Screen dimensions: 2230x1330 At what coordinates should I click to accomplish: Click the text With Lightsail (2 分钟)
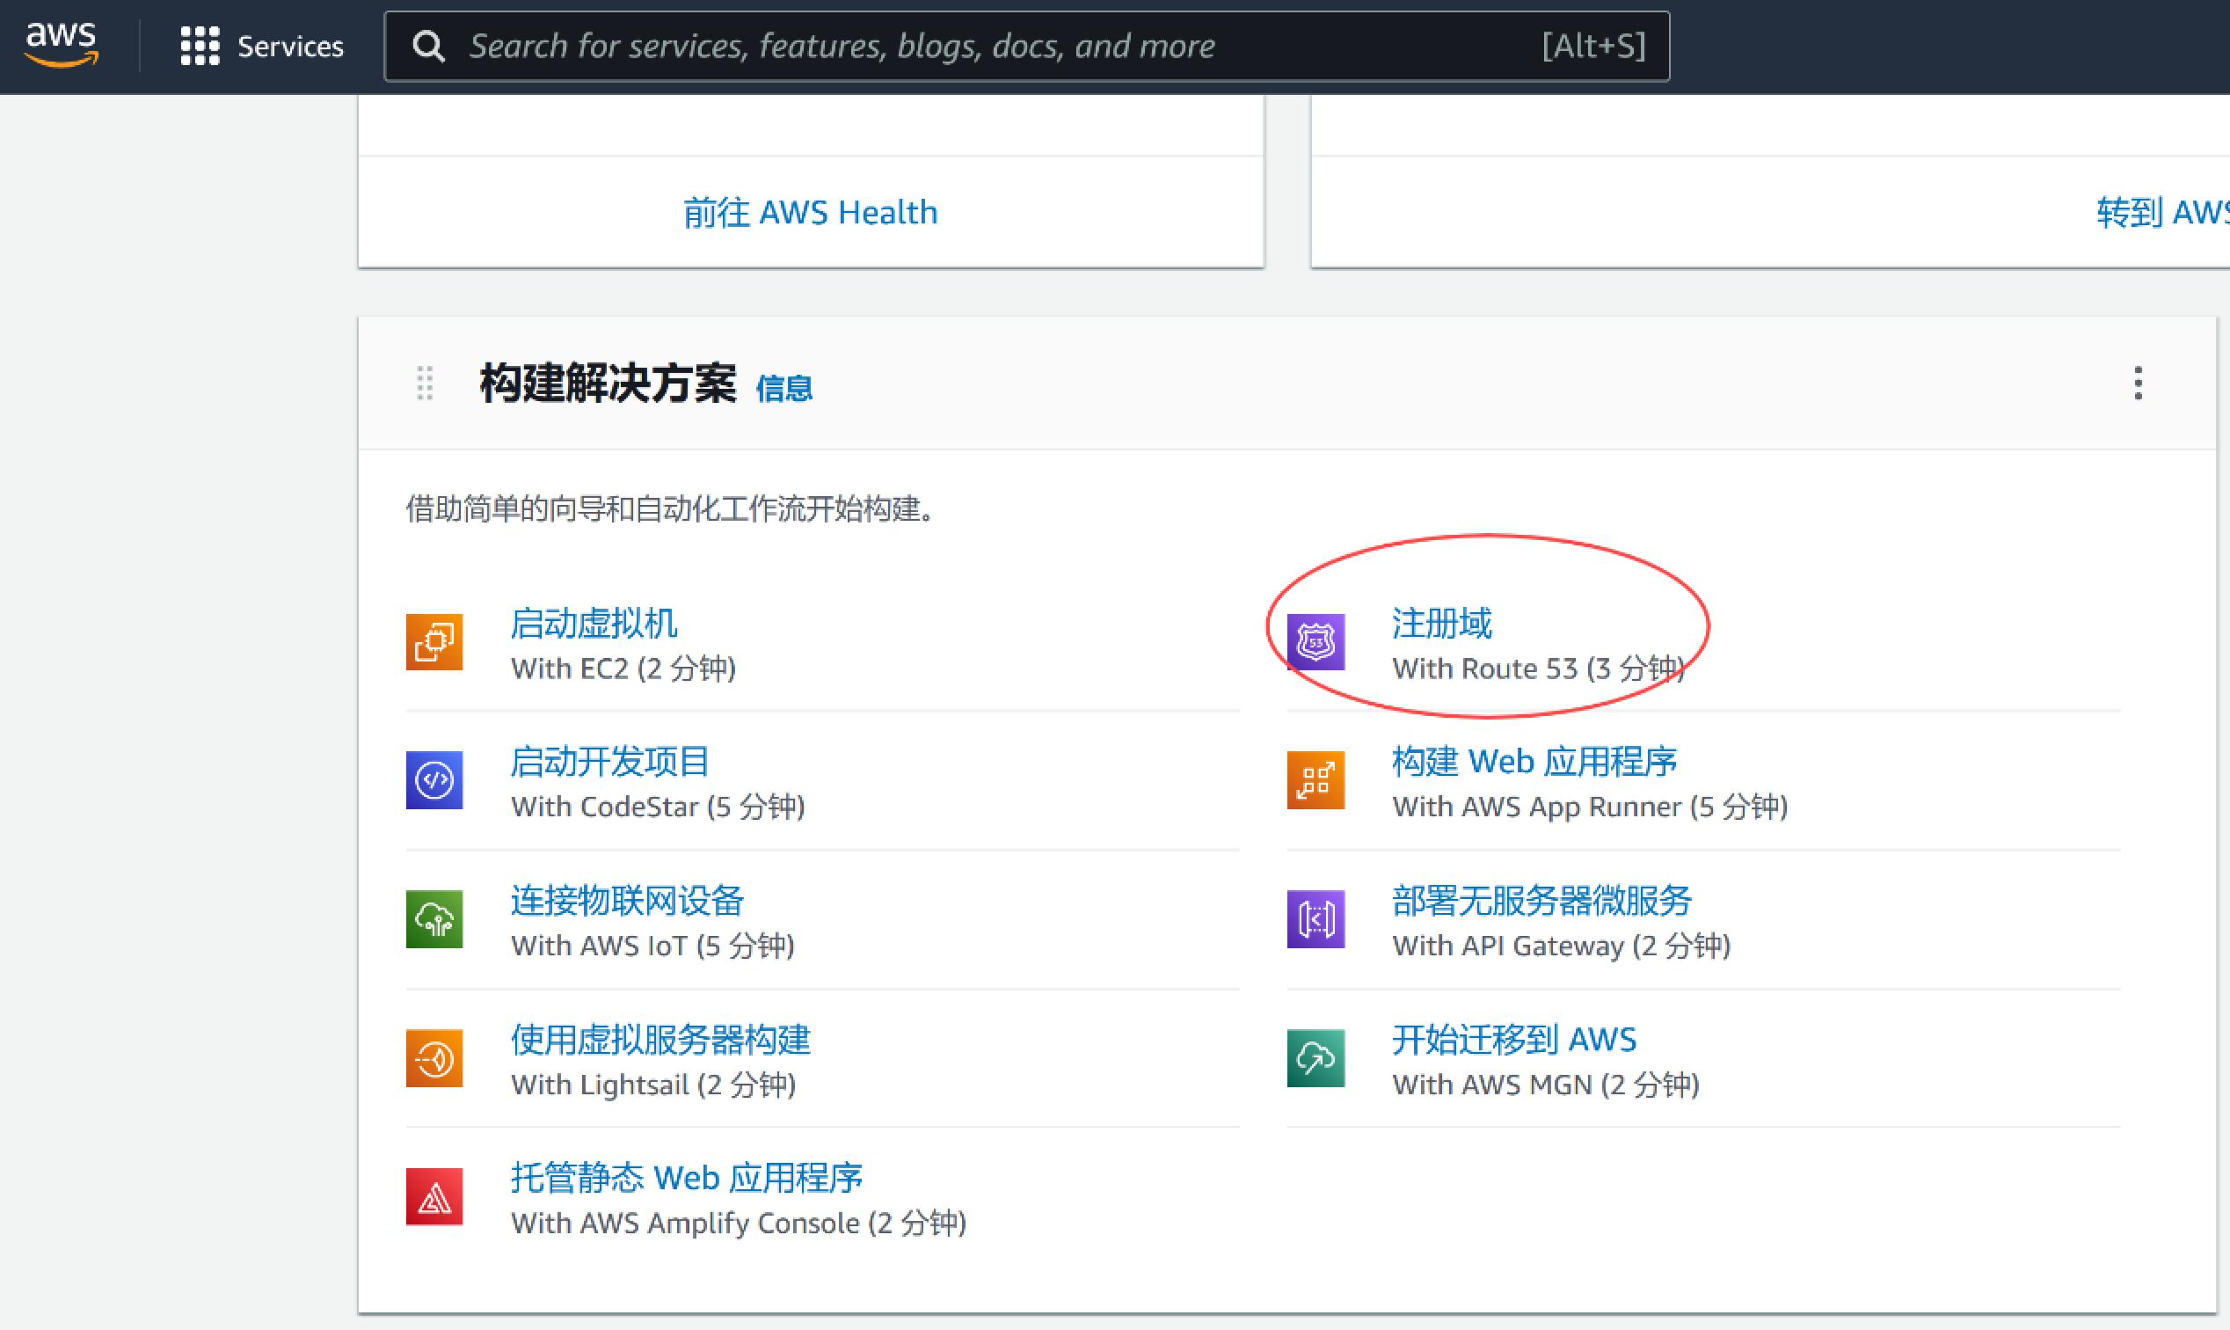coord(654,1085)
